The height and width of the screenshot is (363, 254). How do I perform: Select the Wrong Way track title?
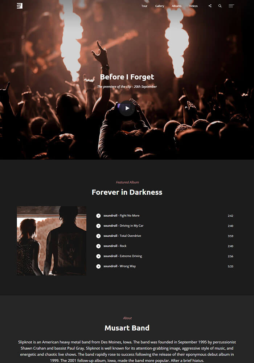(128, 266)
